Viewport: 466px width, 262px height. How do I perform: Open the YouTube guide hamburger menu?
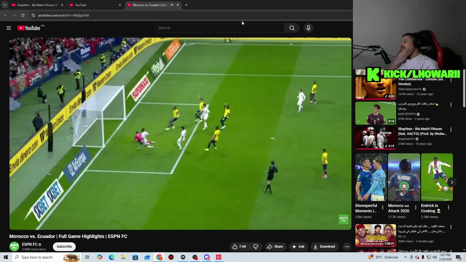point(9,28)
